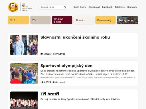Screen dimensions: 146x109
Task: Open Kontakty in the top navigation
Action: coord(132,7)
